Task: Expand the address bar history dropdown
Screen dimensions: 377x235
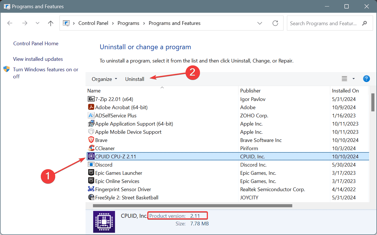Action: pos(260,23)
